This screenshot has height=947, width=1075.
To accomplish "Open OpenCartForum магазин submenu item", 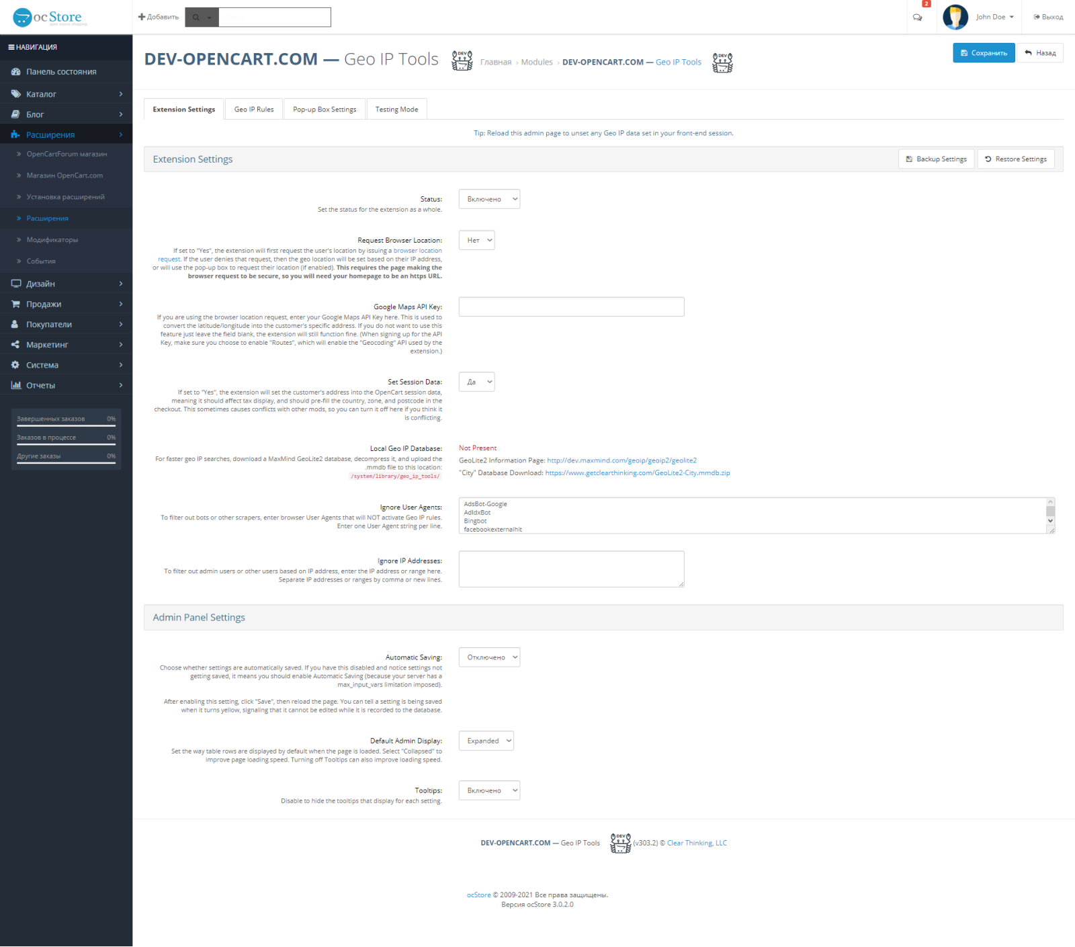I will pos(67,154).
